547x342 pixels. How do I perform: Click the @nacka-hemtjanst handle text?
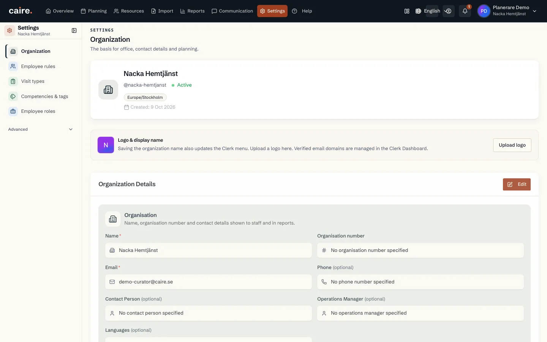tap(145, 85)
